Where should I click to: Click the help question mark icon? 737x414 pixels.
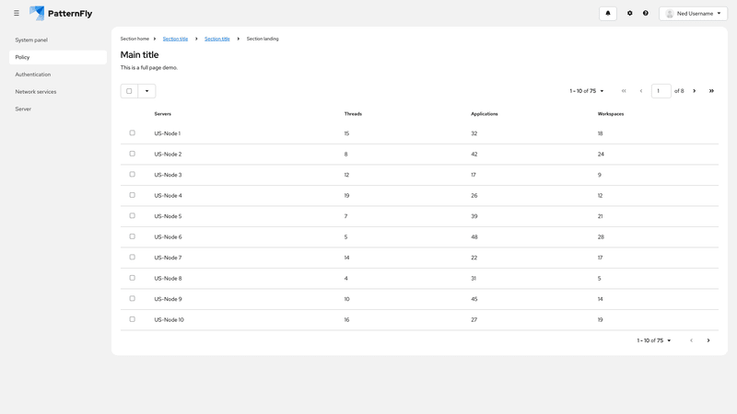click(646, 14)
